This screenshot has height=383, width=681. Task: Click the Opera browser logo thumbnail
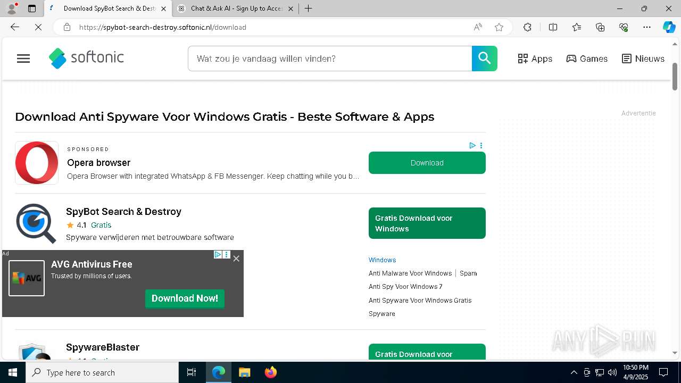coord(37,163)
